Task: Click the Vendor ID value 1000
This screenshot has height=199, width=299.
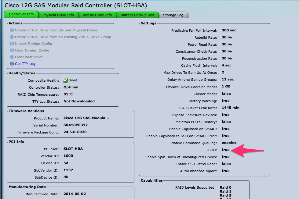Action: (68, 156)
